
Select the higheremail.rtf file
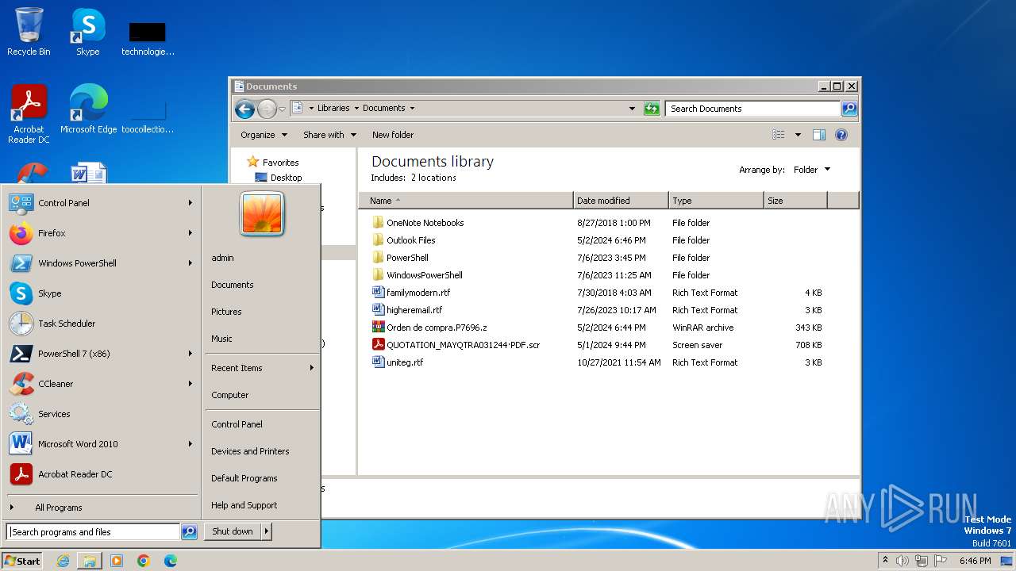[408, 310]
